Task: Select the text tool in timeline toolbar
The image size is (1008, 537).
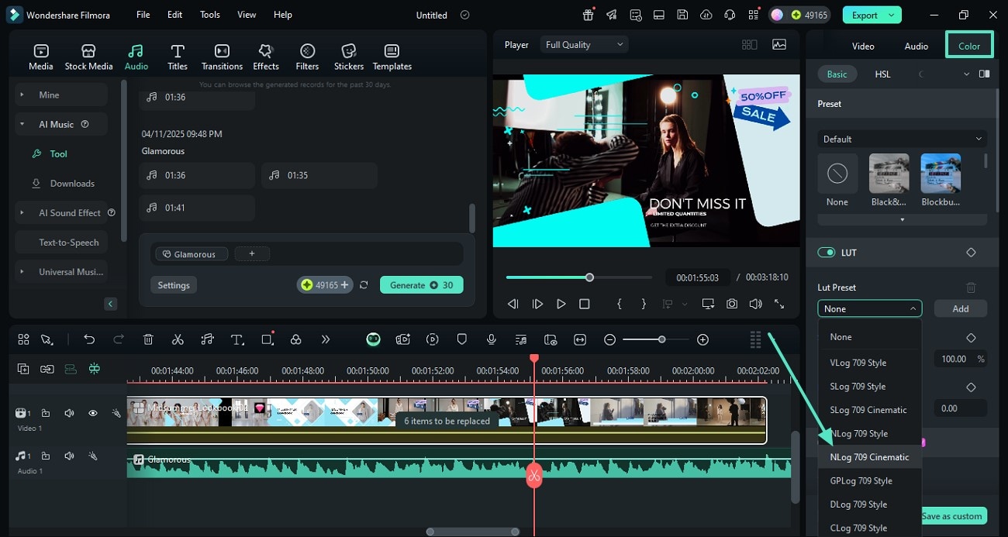Action: [237, 339]
